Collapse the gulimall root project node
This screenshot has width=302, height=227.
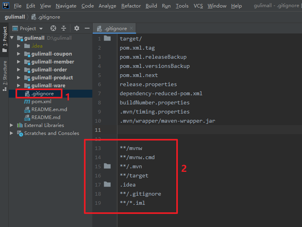(x=12, y=38)
